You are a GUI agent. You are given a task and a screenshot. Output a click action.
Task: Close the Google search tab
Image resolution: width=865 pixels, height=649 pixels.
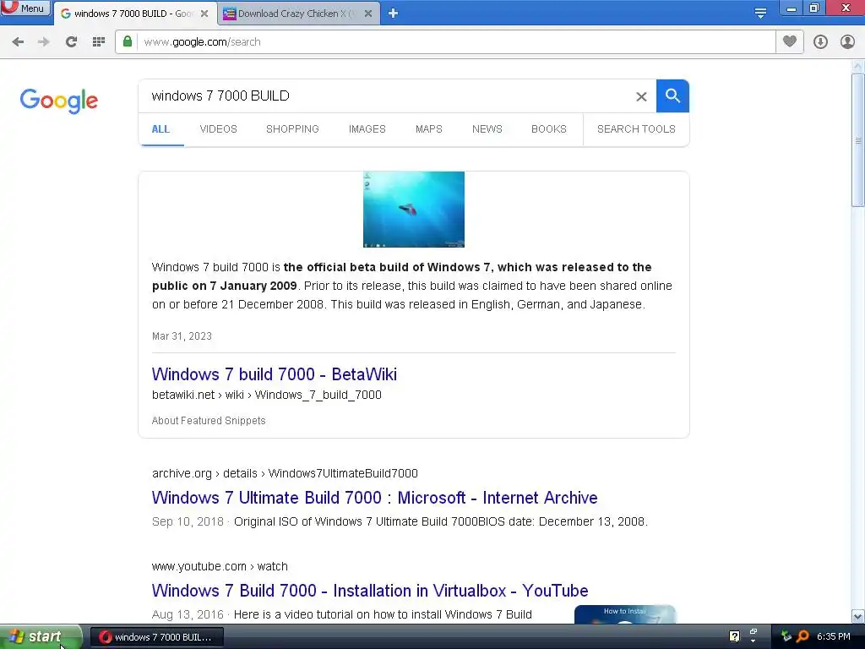pos(204,14)
